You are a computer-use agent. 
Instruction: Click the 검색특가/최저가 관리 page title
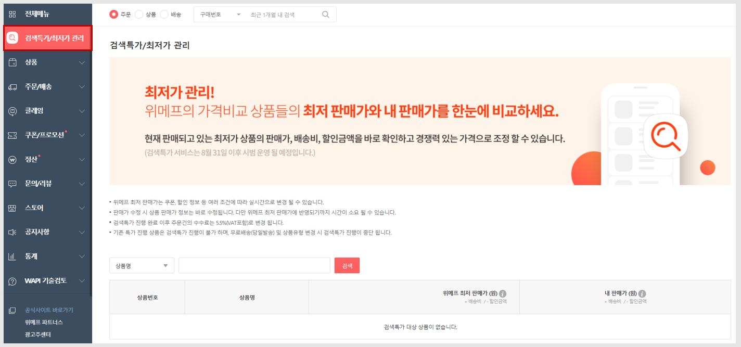pyautogui.click(x=150, y=46)
